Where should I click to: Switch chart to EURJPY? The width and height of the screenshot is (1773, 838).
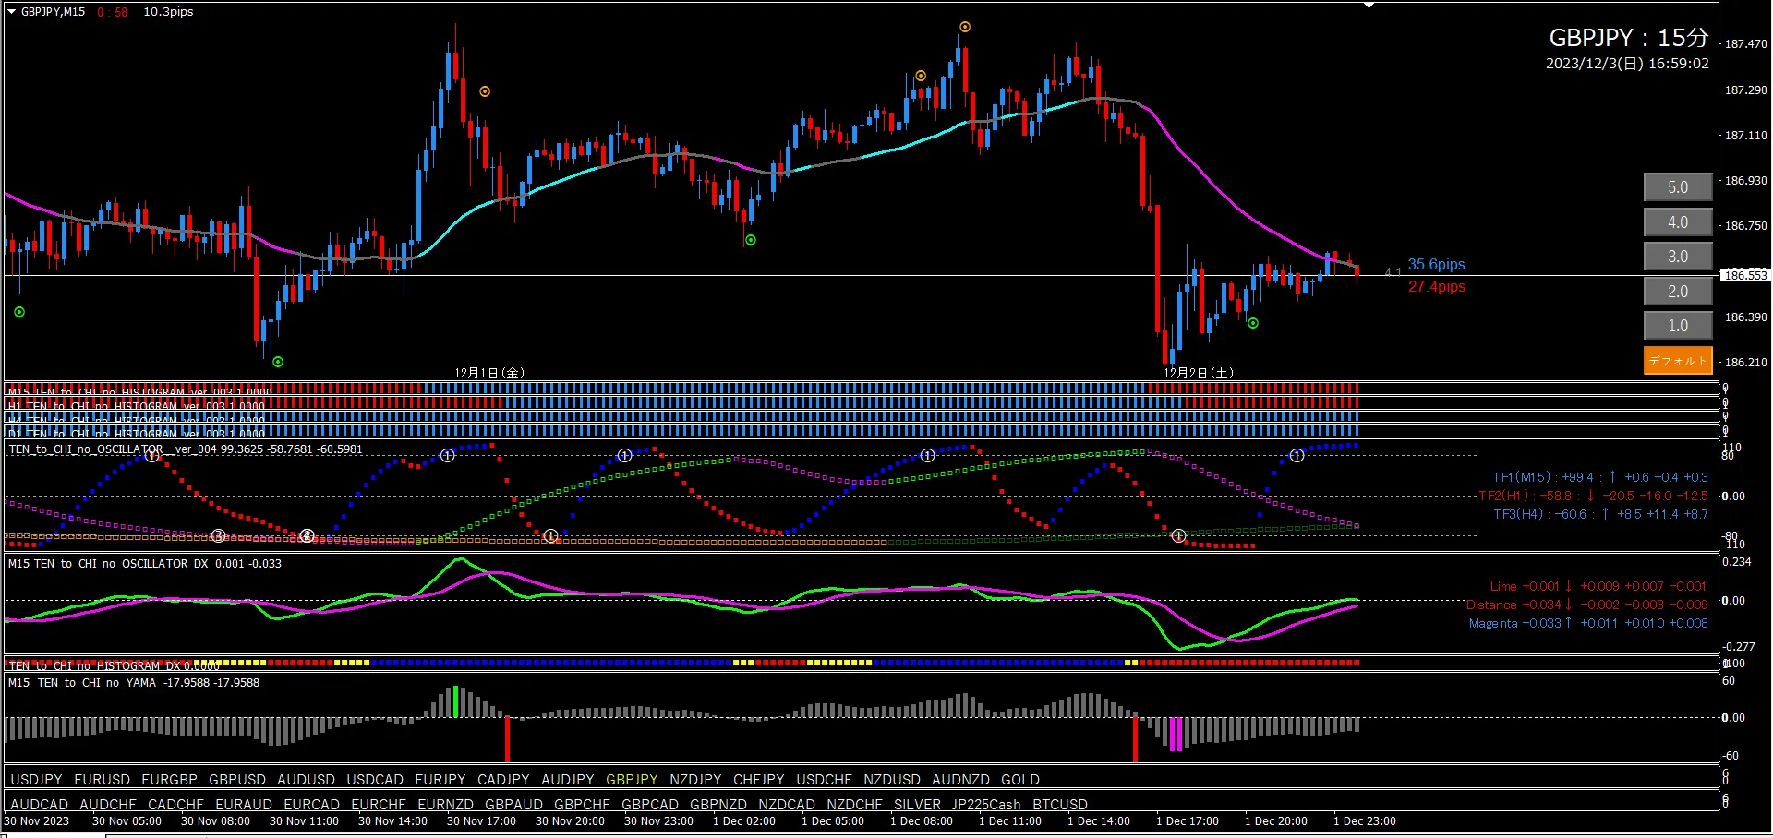coord(440,780)
